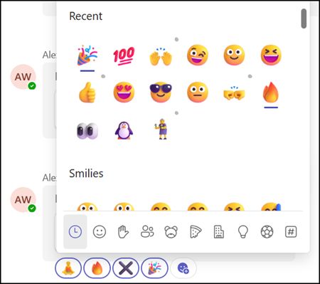
Task: Switch to the Symbols hash category tab
Action: pyautogui.click(x=291, y=231)
